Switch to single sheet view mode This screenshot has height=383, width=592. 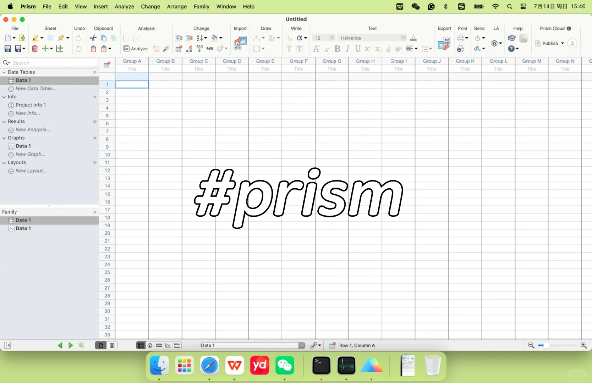[x=101, y=345]
